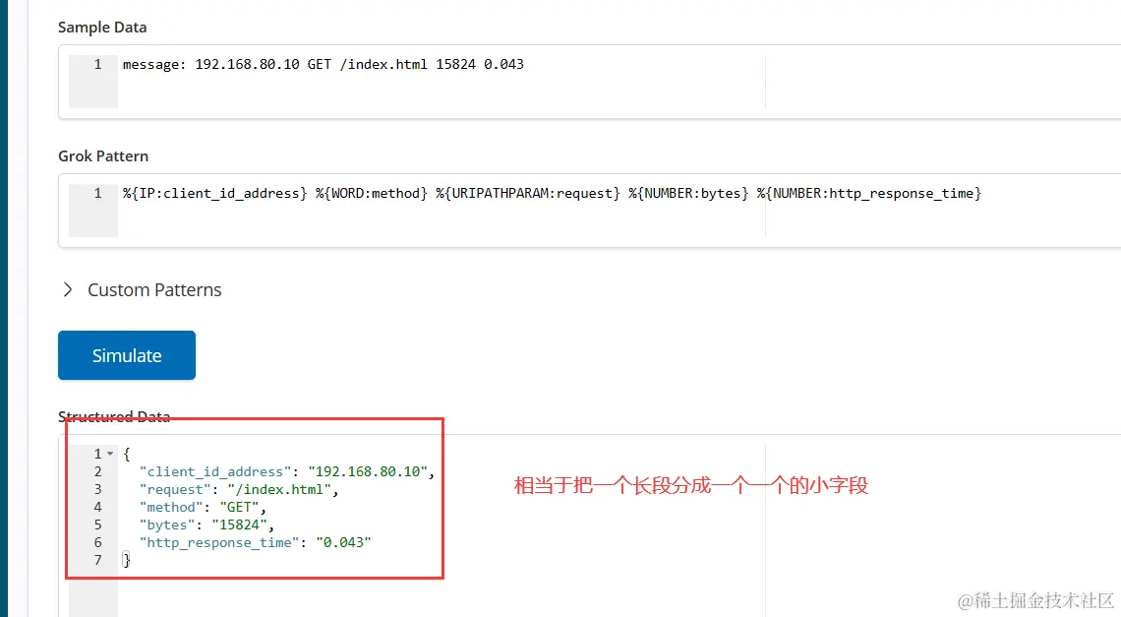
Task: Click %{NUMBER:http_response_time} in the Grok Pattern
Action: click(x=869, y=193)
